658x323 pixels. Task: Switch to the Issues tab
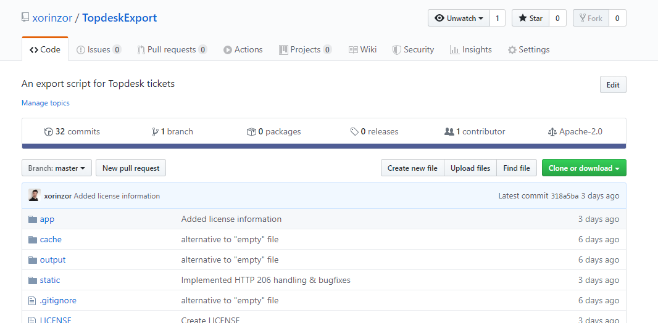[x=99, y=49]
